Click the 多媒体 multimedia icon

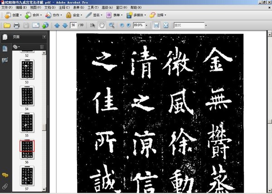click(129, 15)
